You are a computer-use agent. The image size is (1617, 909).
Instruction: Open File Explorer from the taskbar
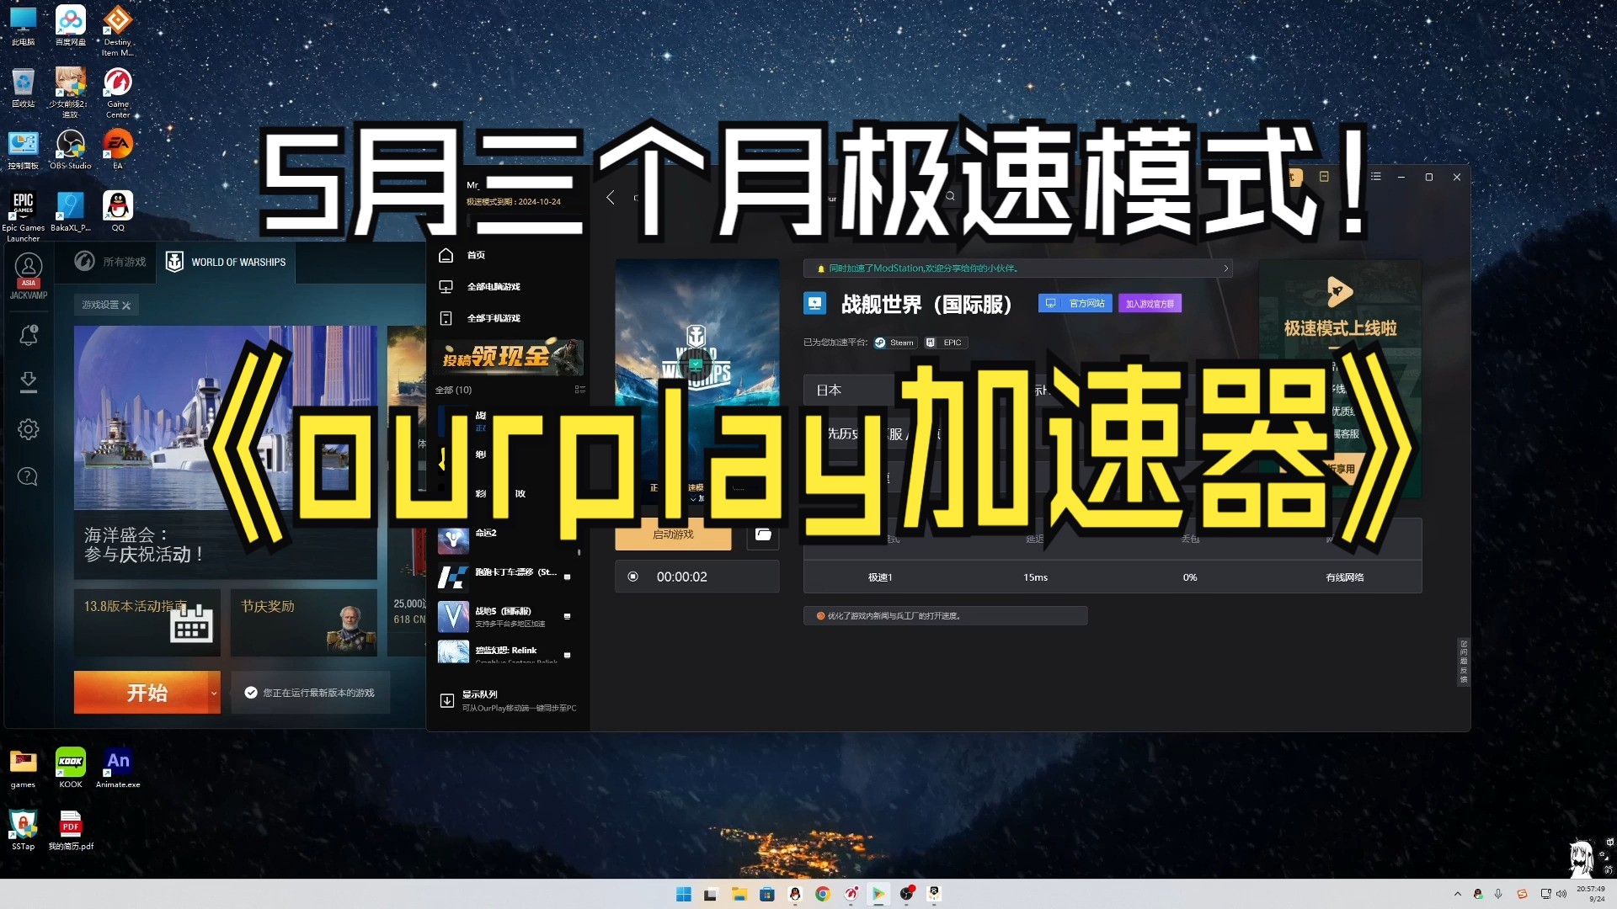pos(739,894)
